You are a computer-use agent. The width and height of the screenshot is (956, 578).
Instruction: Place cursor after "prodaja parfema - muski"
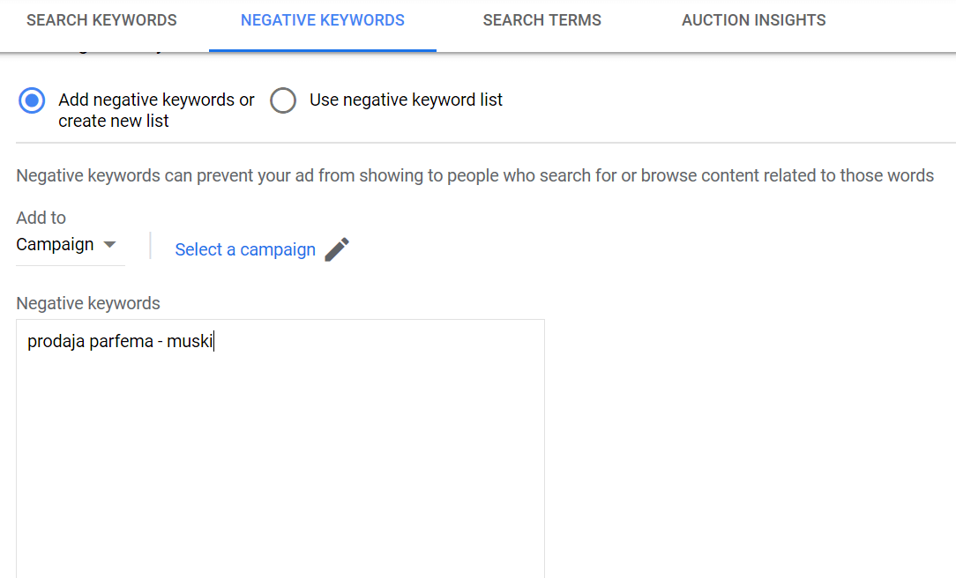coord(214,341)
